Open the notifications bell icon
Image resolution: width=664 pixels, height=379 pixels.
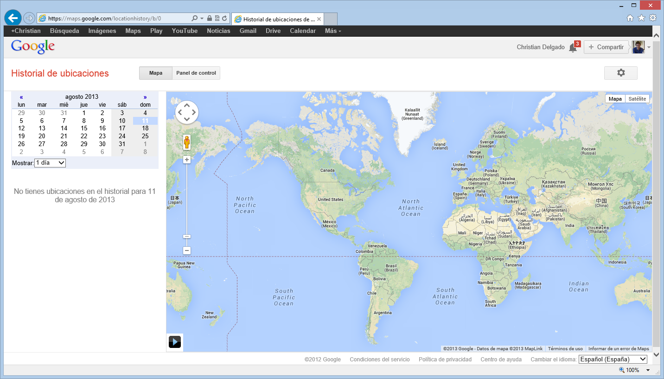573,47
